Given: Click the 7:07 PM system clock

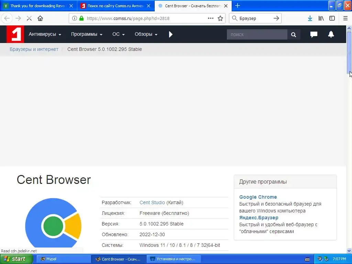Looking at the screenshot, I should 339,259.
